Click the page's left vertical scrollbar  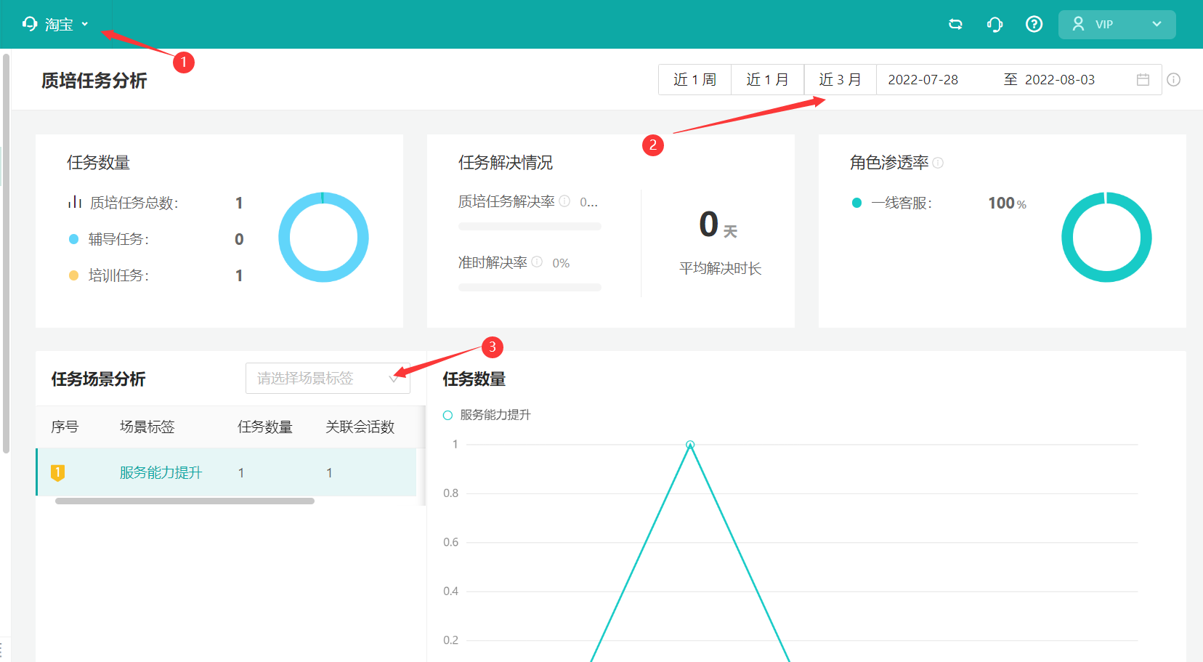click(6, 254)
